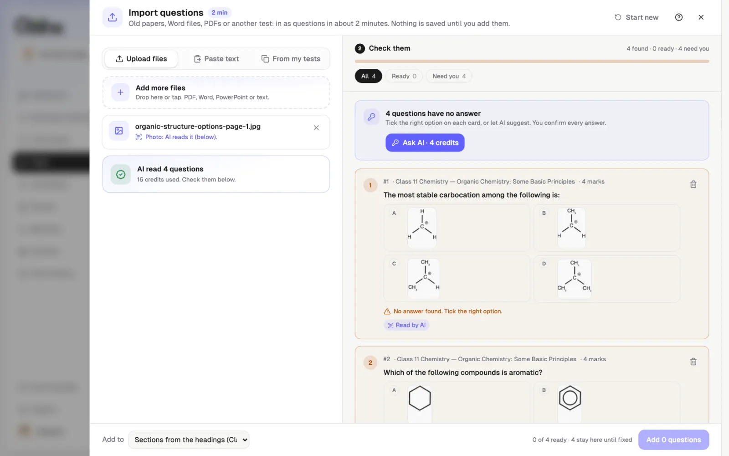This screenshot has height=456, width=729.
Task: Click the orange review progress bar
Action: (532, 61)
